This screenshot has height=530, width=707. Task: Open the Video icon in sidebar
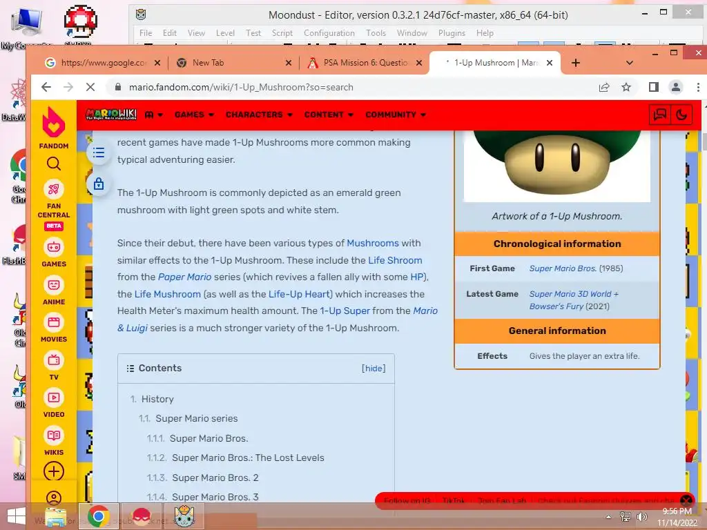click(x=54, y=397)
